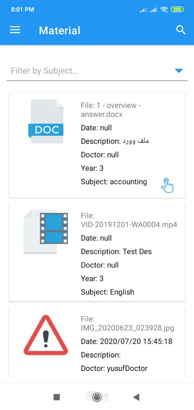The image size is (194, 410).
Task: Tap the DOC file type icon
Action: 46,121
